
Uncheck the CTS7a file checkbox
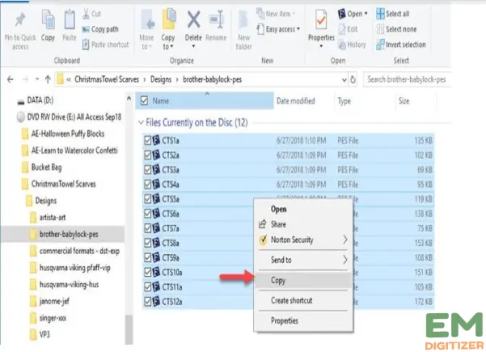click(148, 228)
